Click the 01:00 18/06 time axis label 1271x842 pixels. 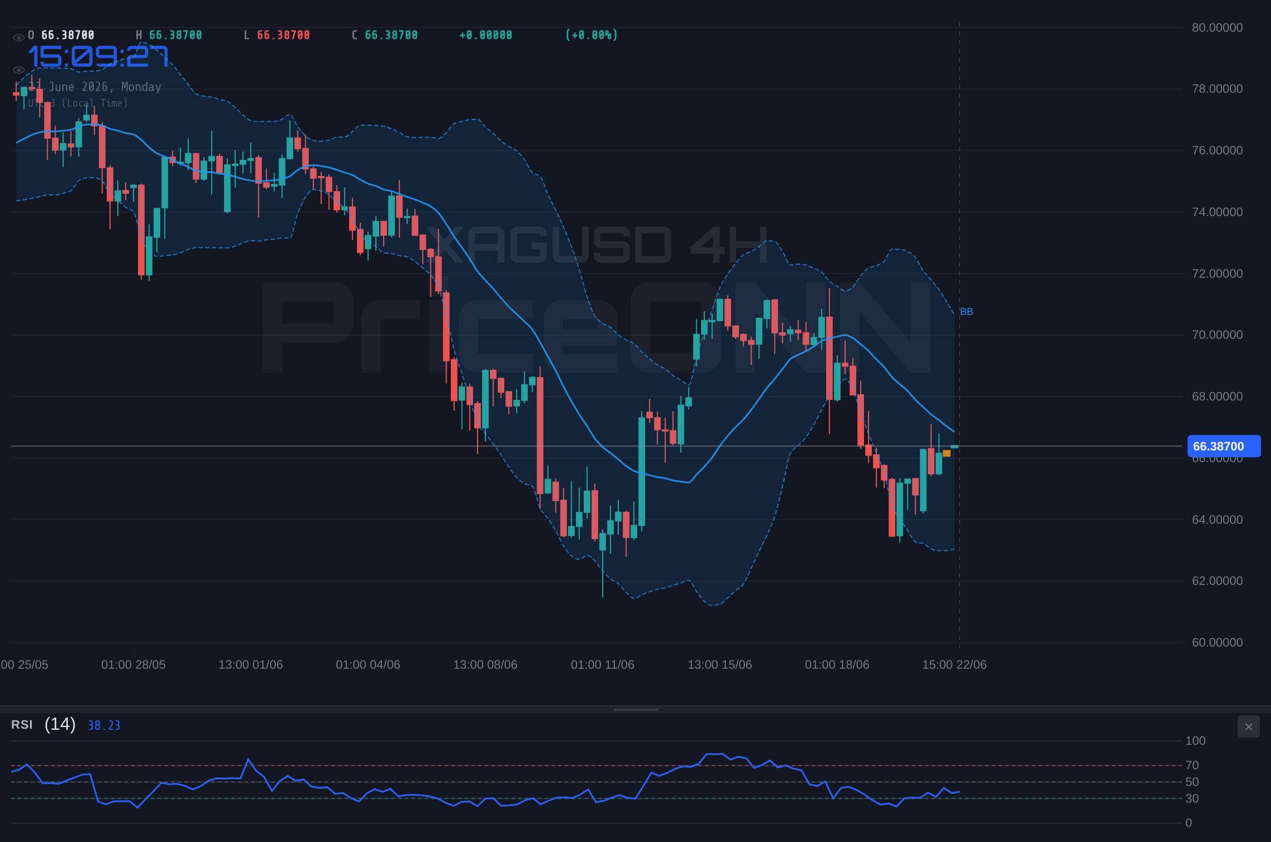[837, 665]
